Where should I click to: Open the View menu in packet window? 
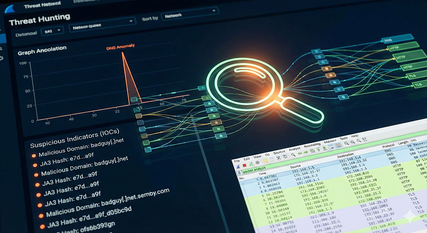pos(257,157)
